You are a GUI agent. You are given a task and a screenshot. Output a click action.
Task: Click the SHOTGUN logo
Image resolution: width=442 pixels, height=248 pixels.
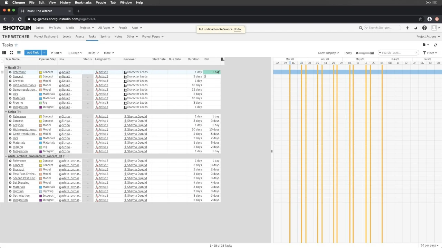tap(17, 28)
